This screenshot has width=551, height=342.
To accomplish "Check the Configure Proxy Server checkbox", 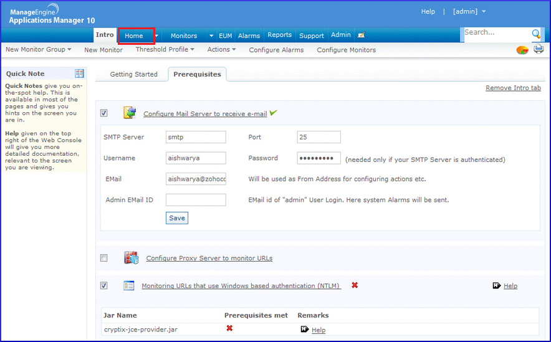I will click(x=103, y=258).
